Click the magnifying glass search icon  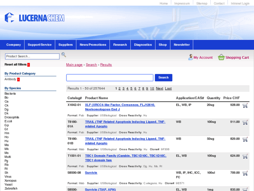click(64, 55)
